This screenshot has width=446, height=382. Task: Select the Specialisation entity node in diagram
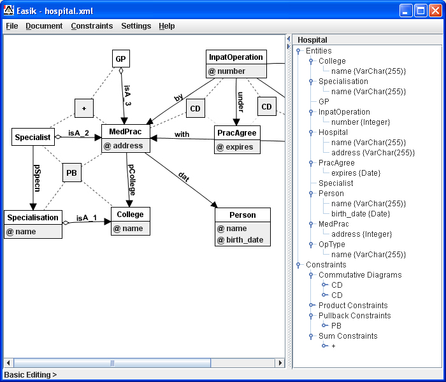(x=32, y=218)
